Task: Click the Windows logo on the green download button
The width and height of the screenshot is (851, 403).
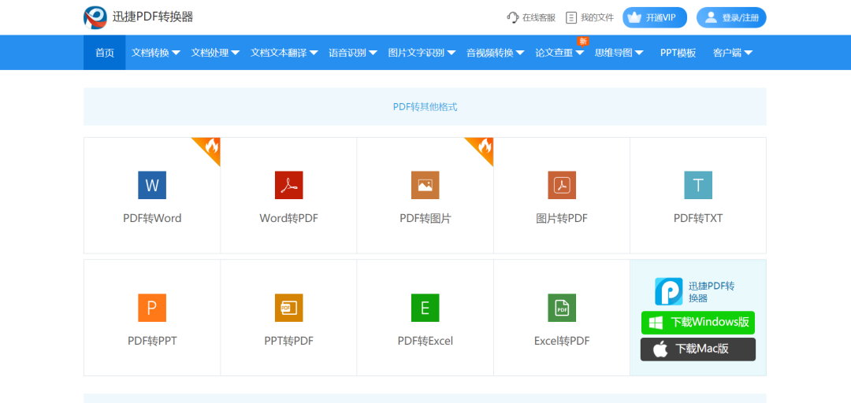Action: point(656,323)
